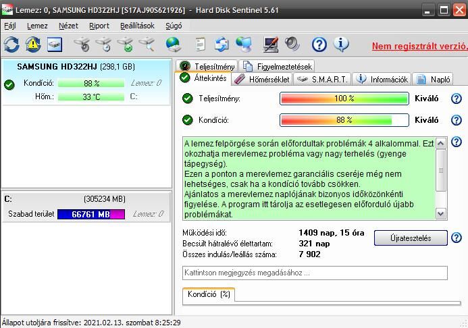Click the 33 °C temperature bar
This screenshot has width=468, height=328.
(91, 97)
